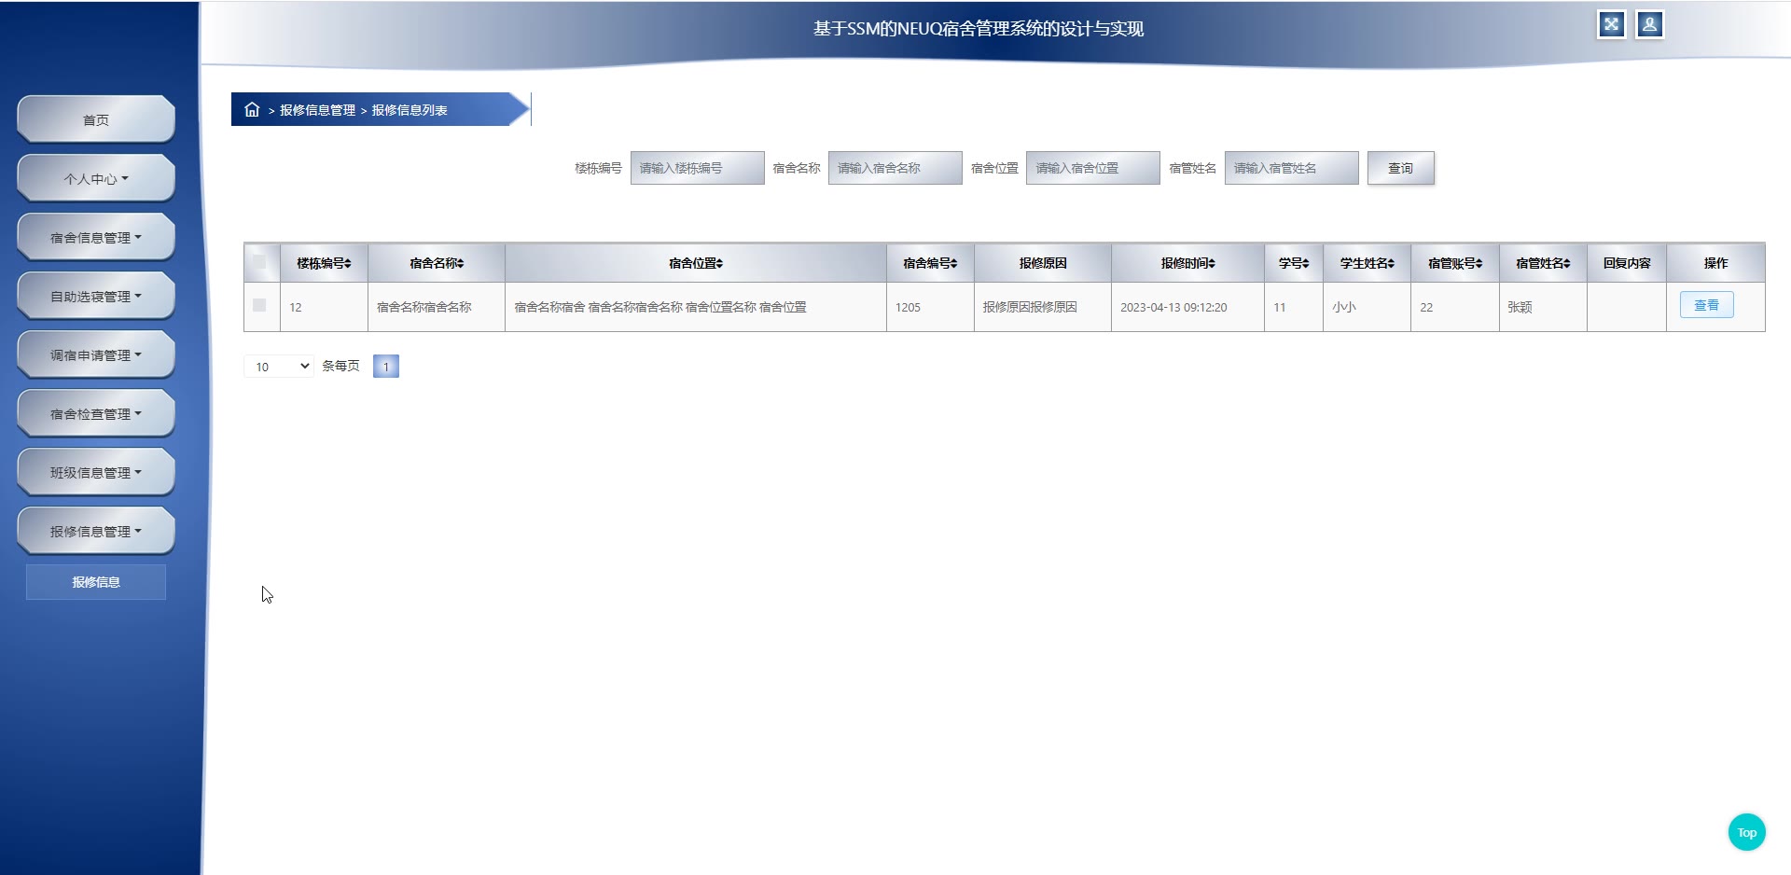Go to page 1 in pagination
The height and width of the screenshot is (875, 1791).
[385, 367]
